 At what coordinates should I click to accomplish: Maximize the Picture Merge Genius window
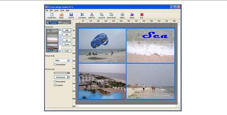pyautogui.click(x=175, y=7)
